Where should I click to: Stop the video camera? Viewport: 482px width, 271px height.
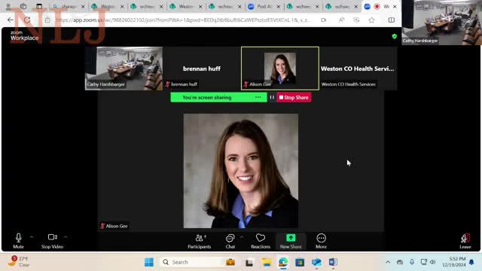[52, 241]
